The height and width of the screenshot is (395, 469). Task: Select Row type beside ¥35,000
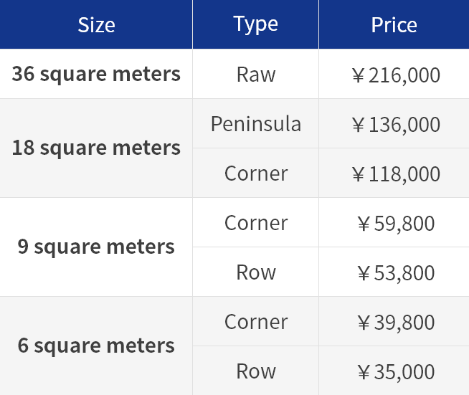pos(256,371)
